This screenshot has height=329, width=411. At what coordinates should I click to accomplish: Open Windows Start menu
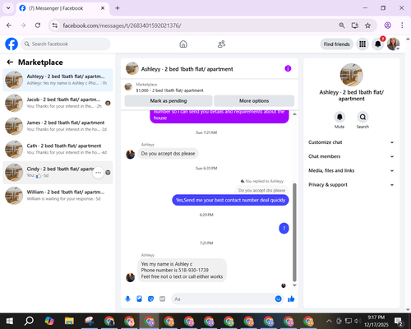pyautogui.click(x=10, y=321)
